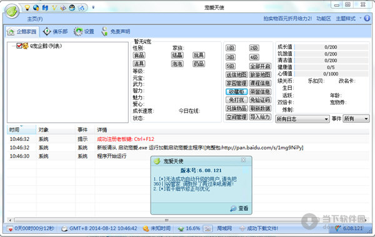Click the 食品 button
This screenshot has height=237, width=375.
(x=139, y=56)
